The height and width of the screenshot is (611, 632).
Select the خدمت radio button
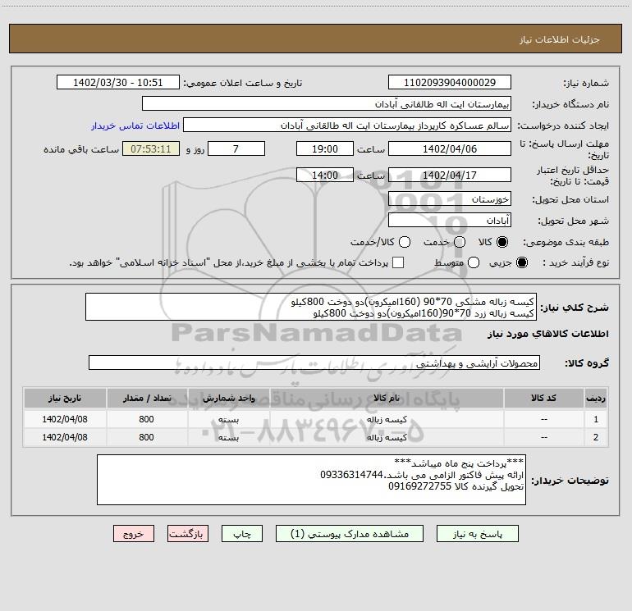[460, 242]
